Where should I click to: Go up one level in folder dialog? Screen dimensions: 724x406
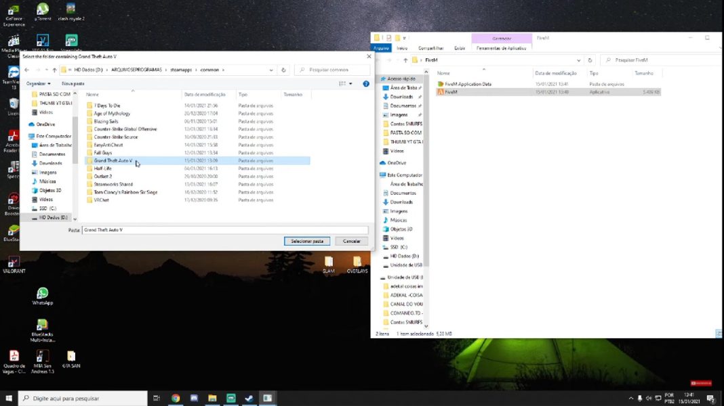tap(54, 70)
